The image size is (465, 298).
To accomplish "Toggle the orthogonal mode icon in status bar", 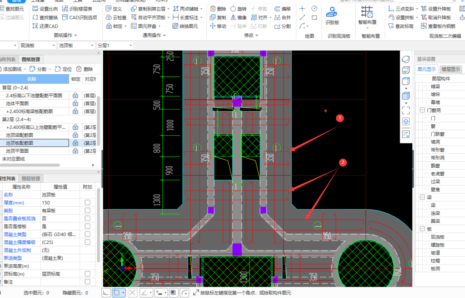I will tap(106, 293).
